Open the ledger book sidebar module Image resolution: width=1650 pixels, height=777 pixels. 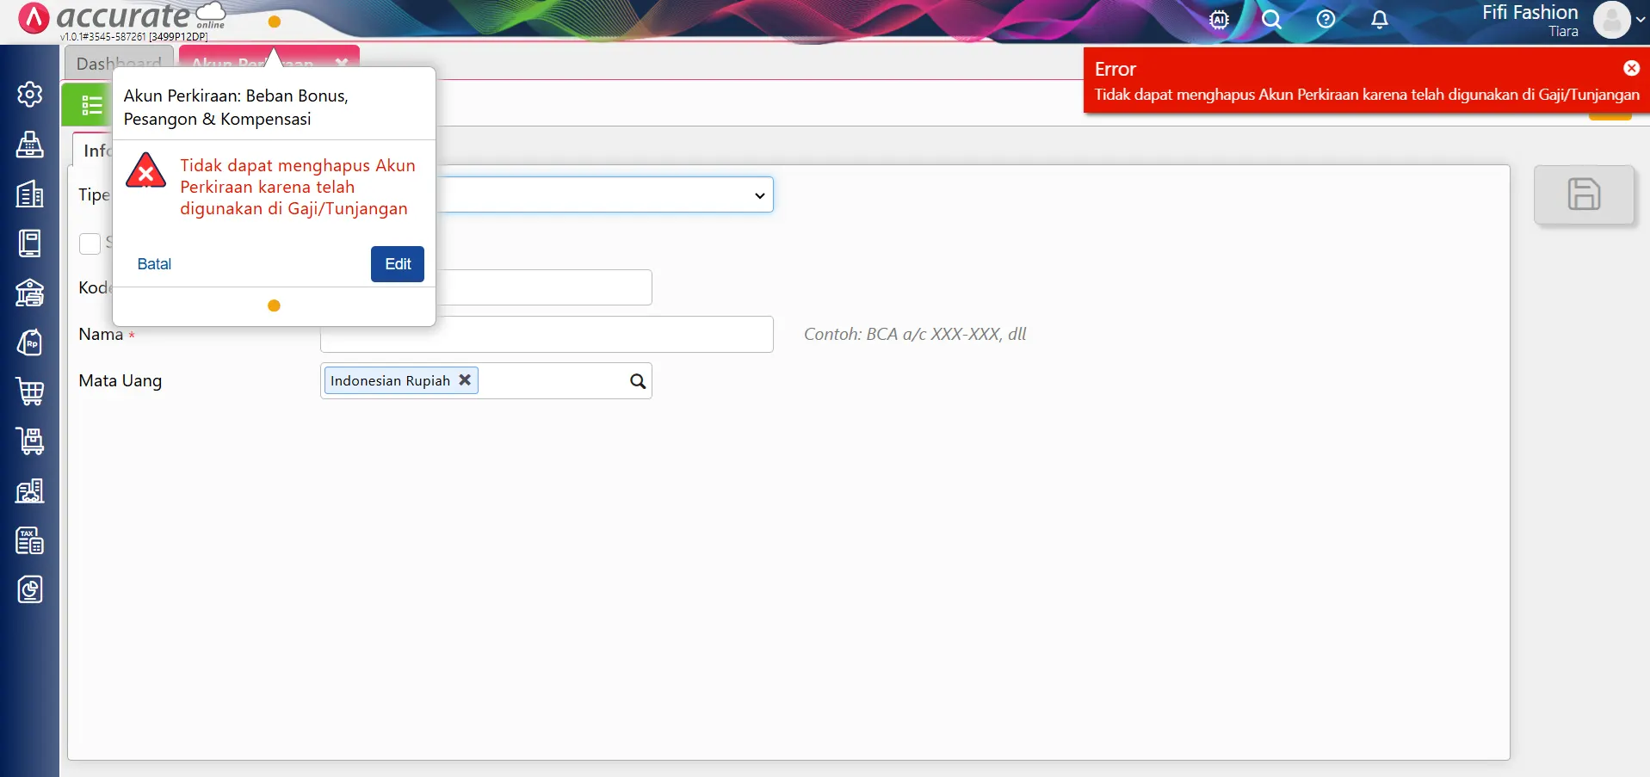coord(30,244)
